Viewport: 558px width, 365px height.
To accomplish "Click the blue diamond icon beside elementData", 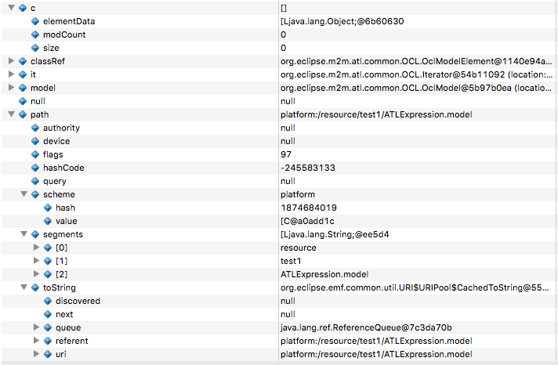I will (35, 21).
